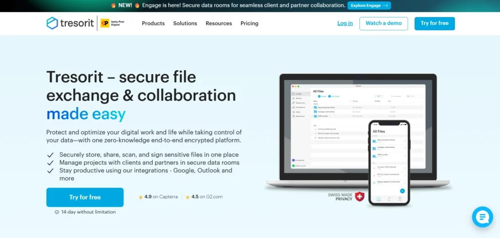This screenshot has height=238, width=500.
Task: Click the 4.9 on Capterra rating
Action: click(158, 197)
